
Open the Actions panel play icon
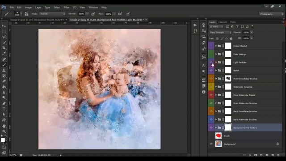(x=195, y=25)
